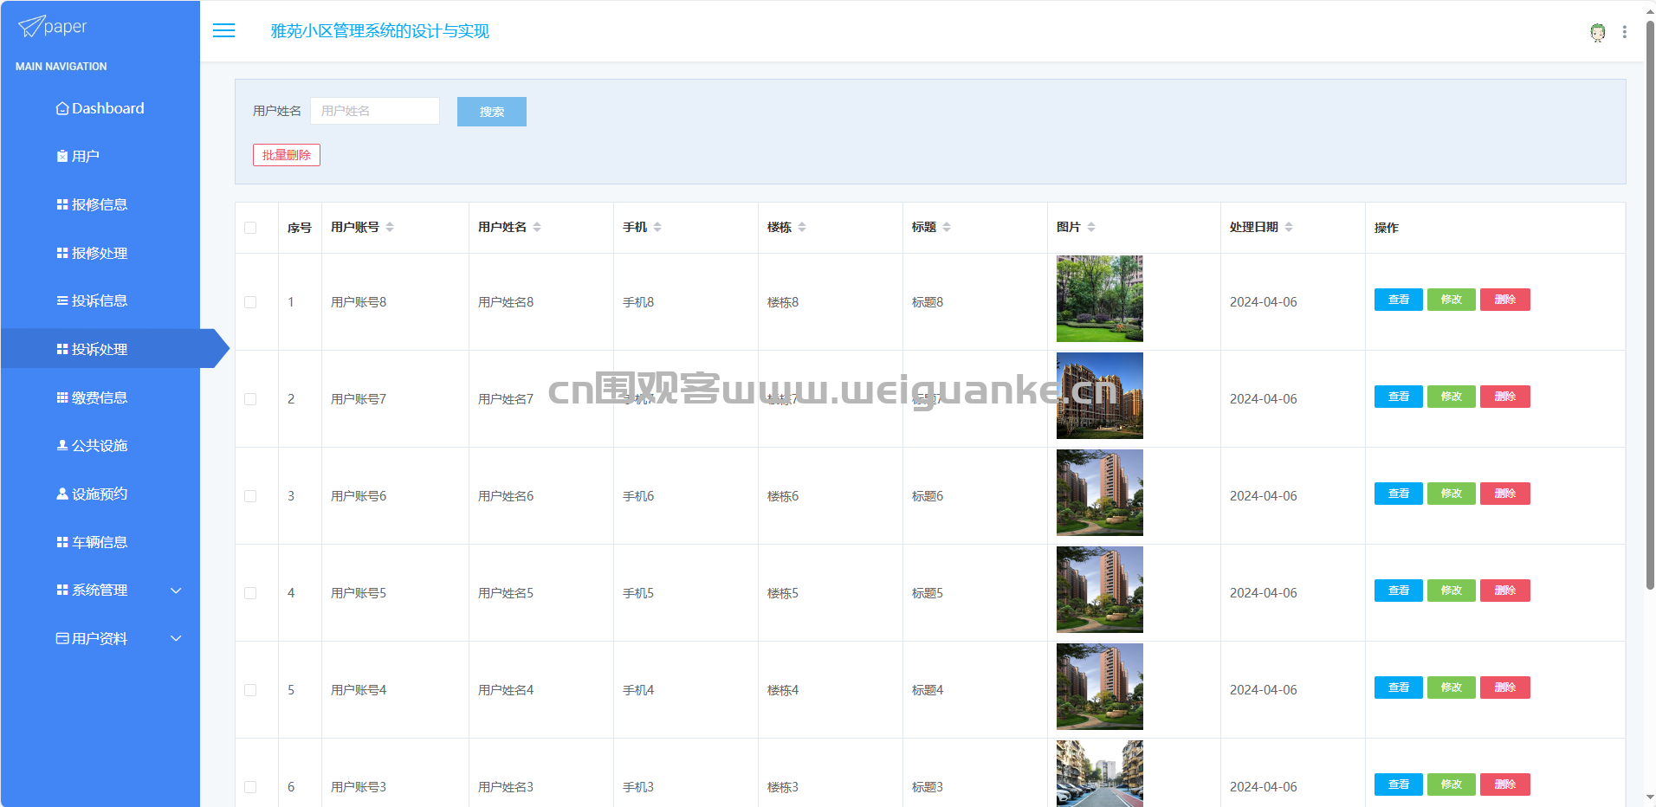
Task: Sort by 处理日期 column sort icon
Action: point(1289,227)
